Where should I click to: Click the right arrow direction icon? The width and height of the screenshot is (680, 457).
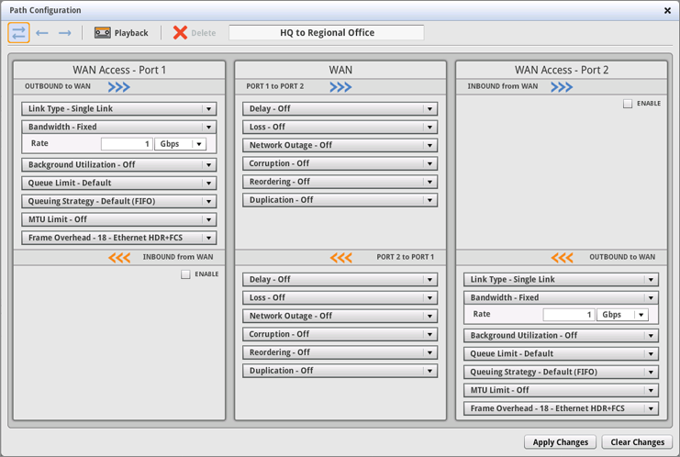(65, 33)
